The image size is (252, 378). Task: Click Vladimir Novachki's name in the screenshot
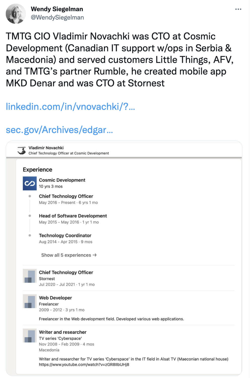[x=46, y=148]
